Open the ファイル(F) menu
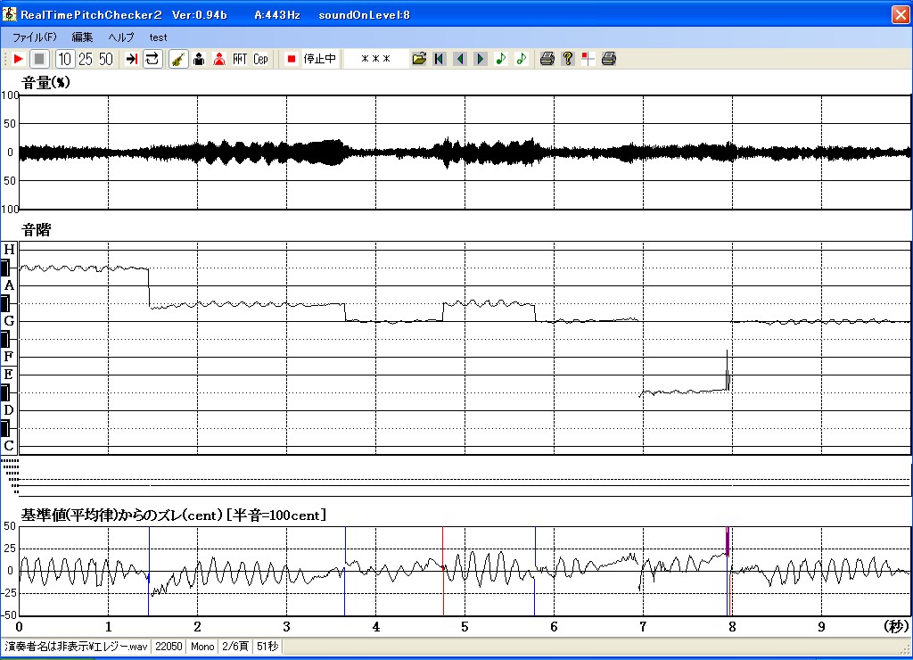913x660 pixels. pyautogui.click(x=35, y=37)
